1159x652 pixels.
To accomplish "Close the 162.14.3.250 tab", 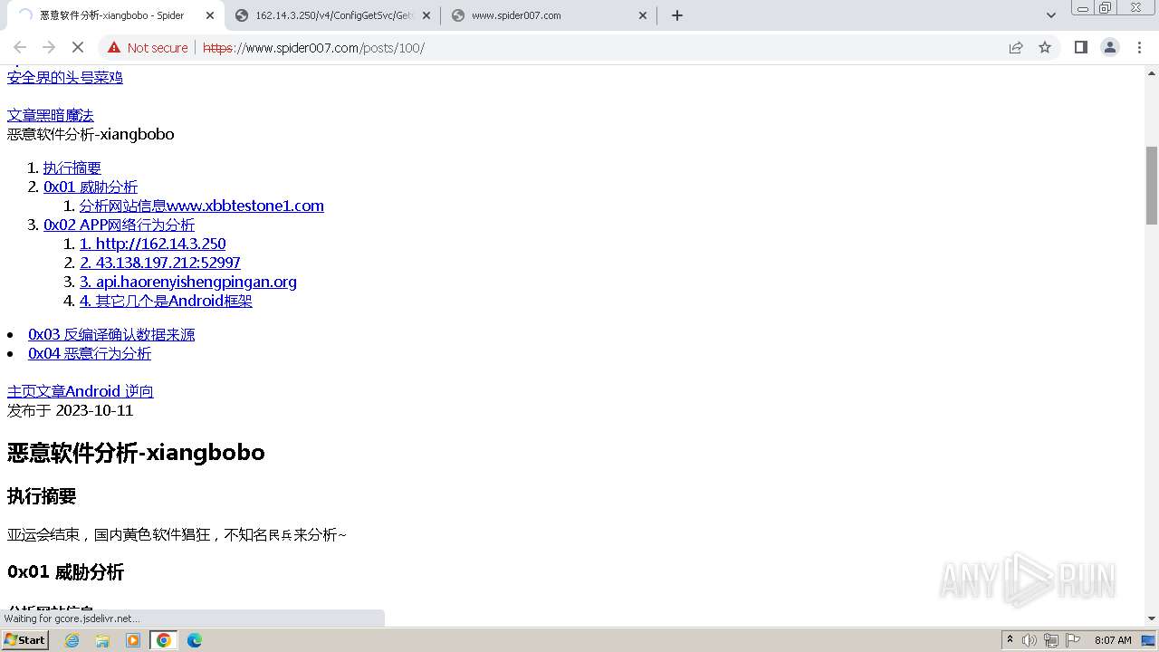I will click(x=426, y=15).
